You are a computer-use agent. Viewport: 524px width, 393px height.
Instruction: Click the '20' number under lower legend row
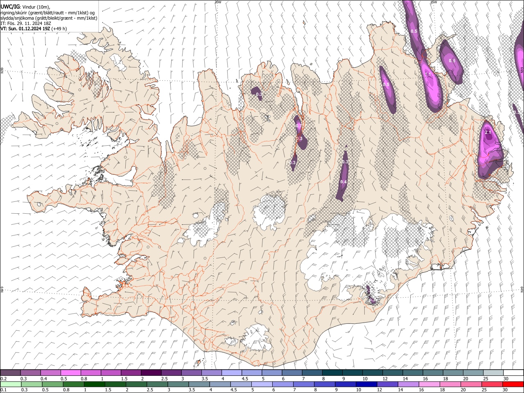coord(463,390)
